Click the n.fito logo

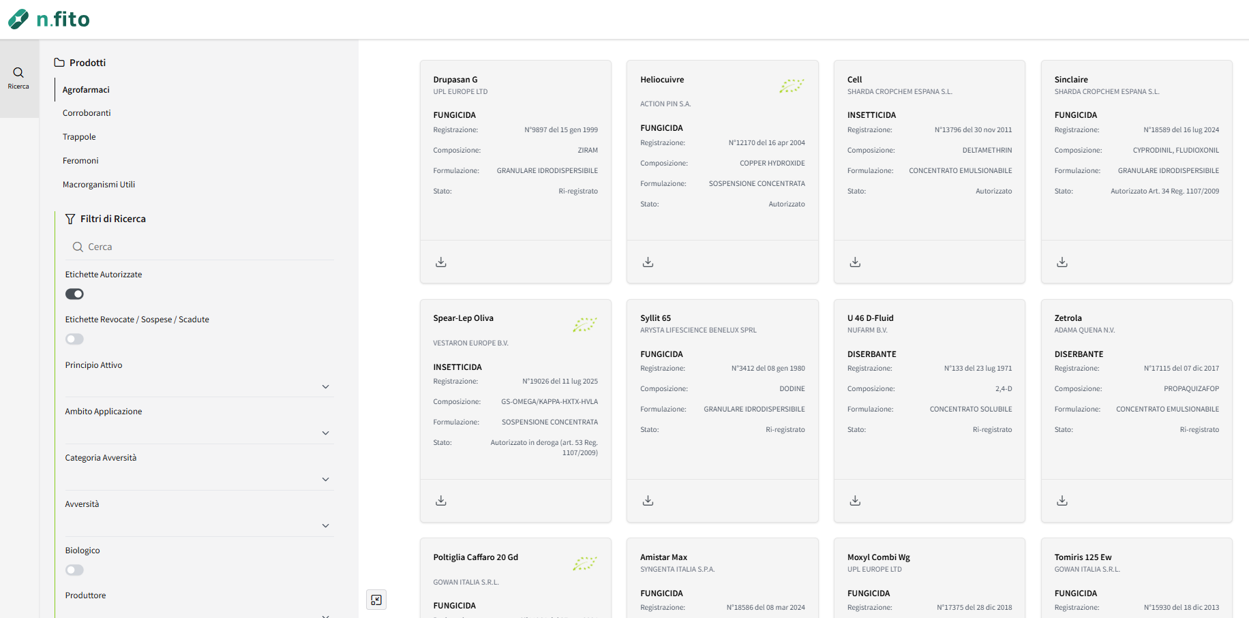pos(48,19)
